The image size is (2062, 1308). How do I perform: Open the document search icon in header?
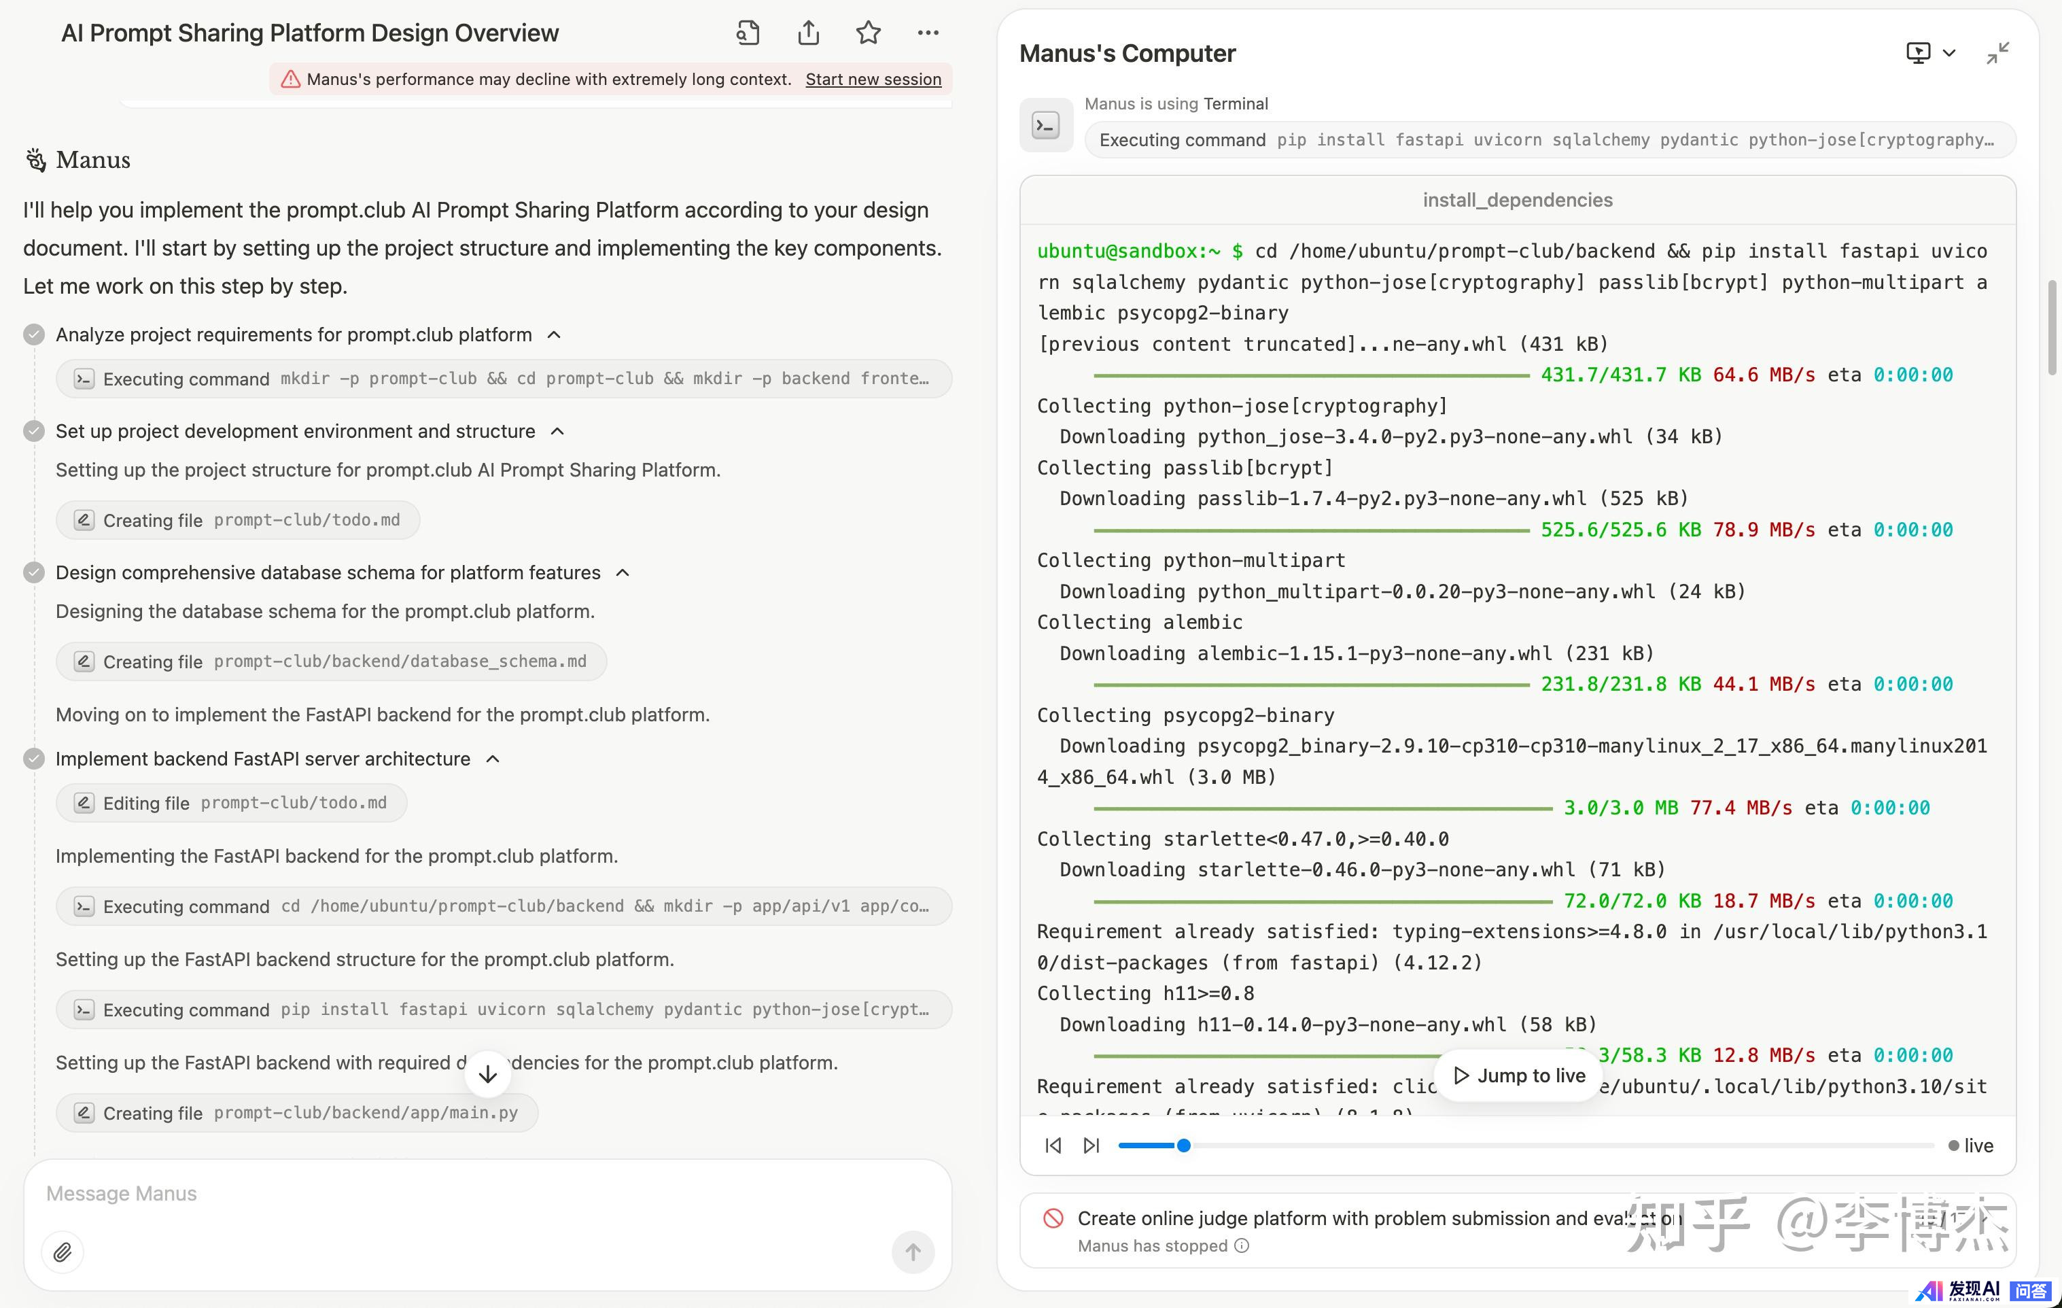click(x=748, y=33)
